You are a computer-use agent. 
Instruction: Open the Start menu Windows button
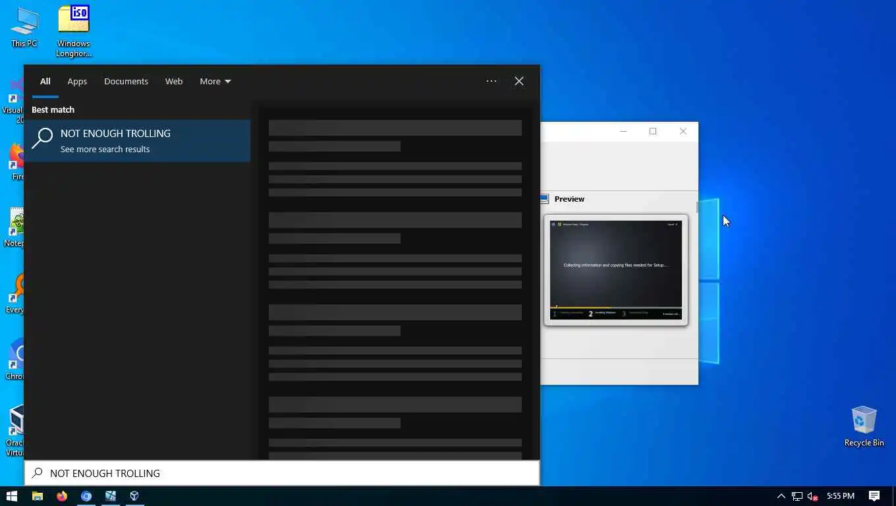point(12,496)
